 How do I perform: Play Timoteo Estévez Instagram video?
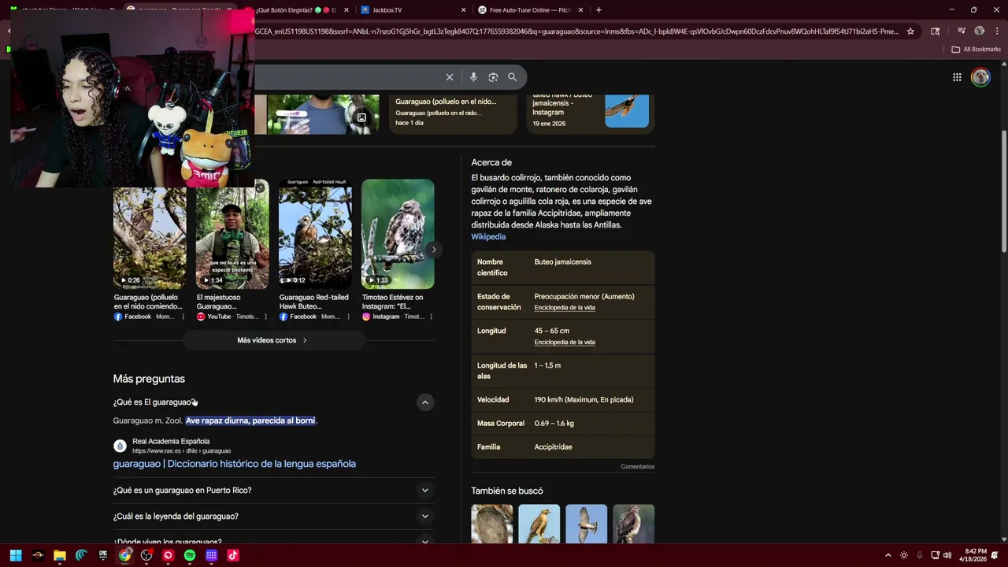[398, 234]
